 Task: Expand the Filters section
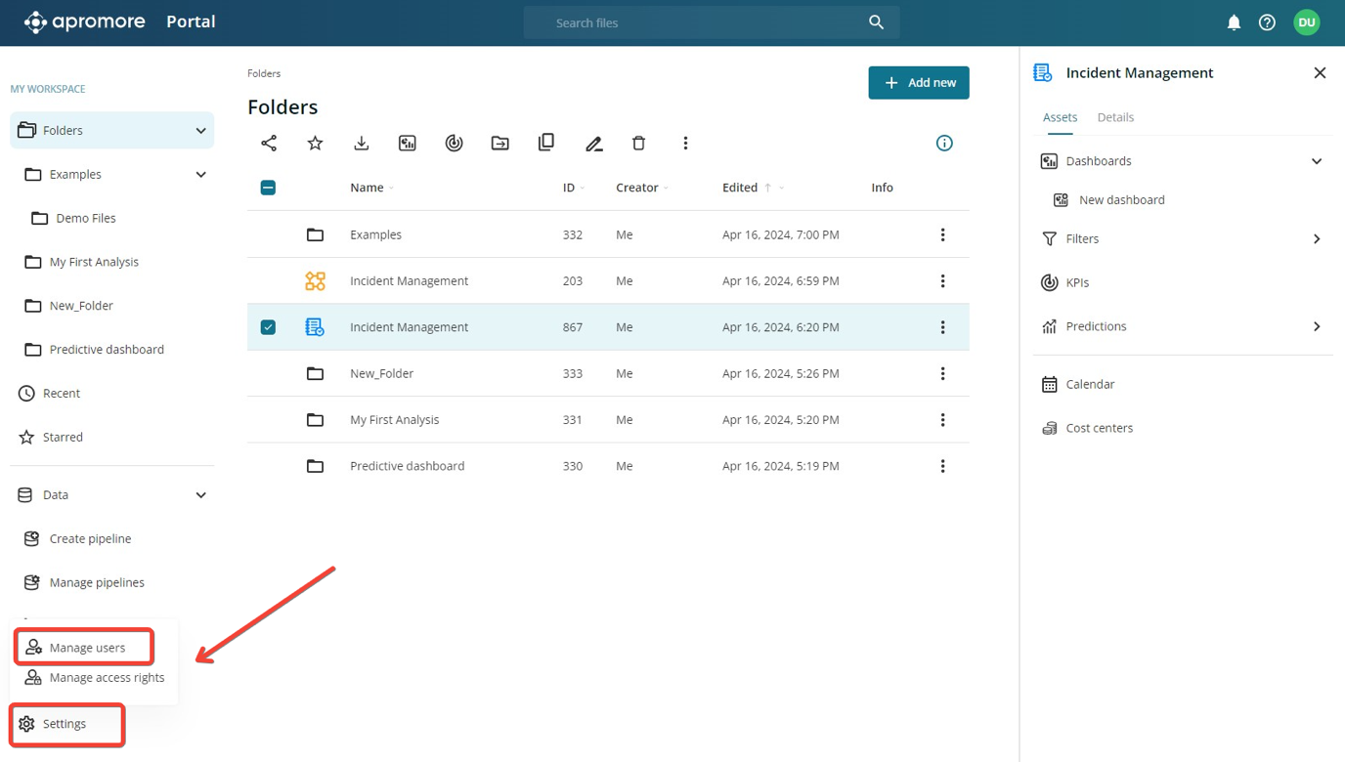[x=1316, y=239]
